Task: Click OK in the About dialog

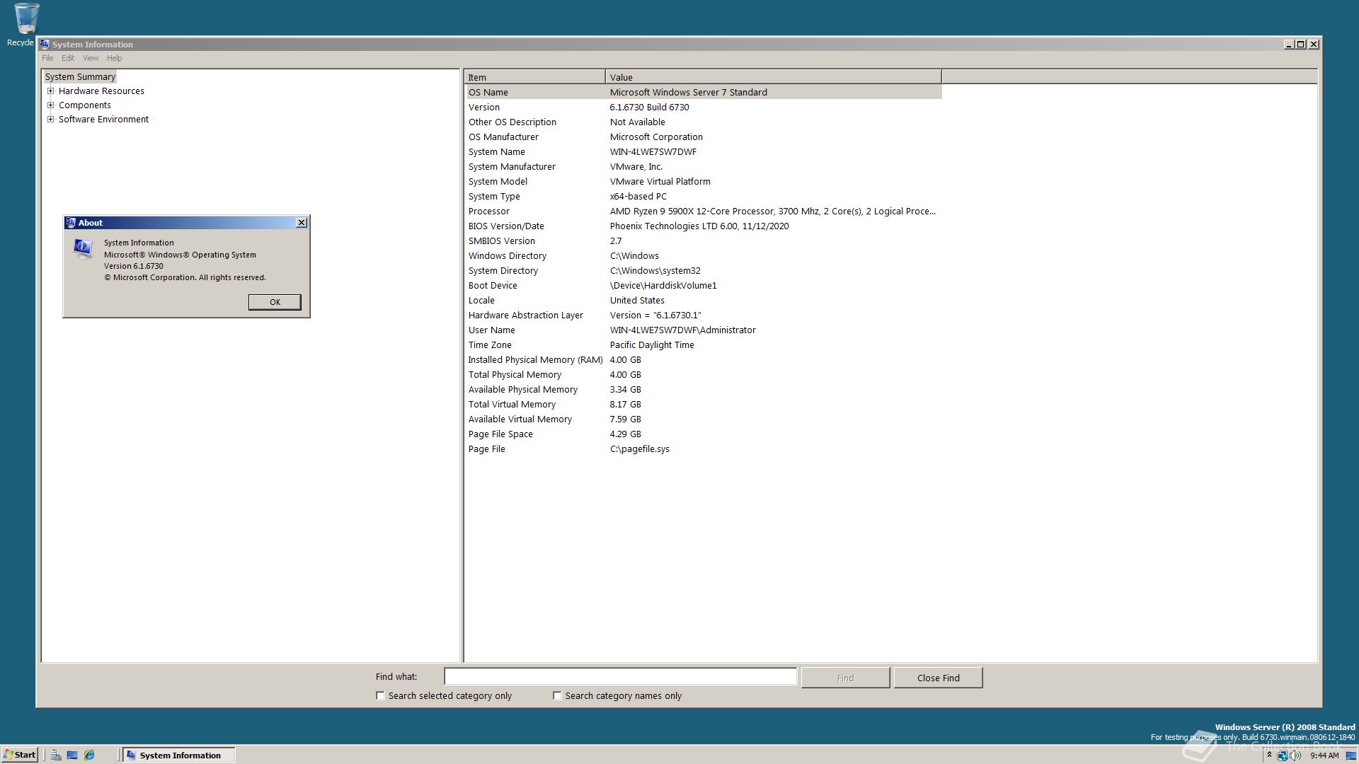Action: point(275,302)
